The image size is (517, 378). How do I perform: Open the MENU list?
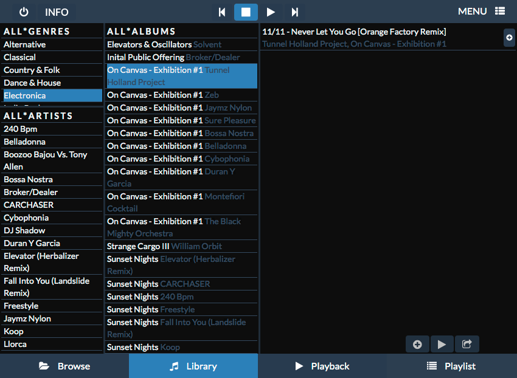481,11
